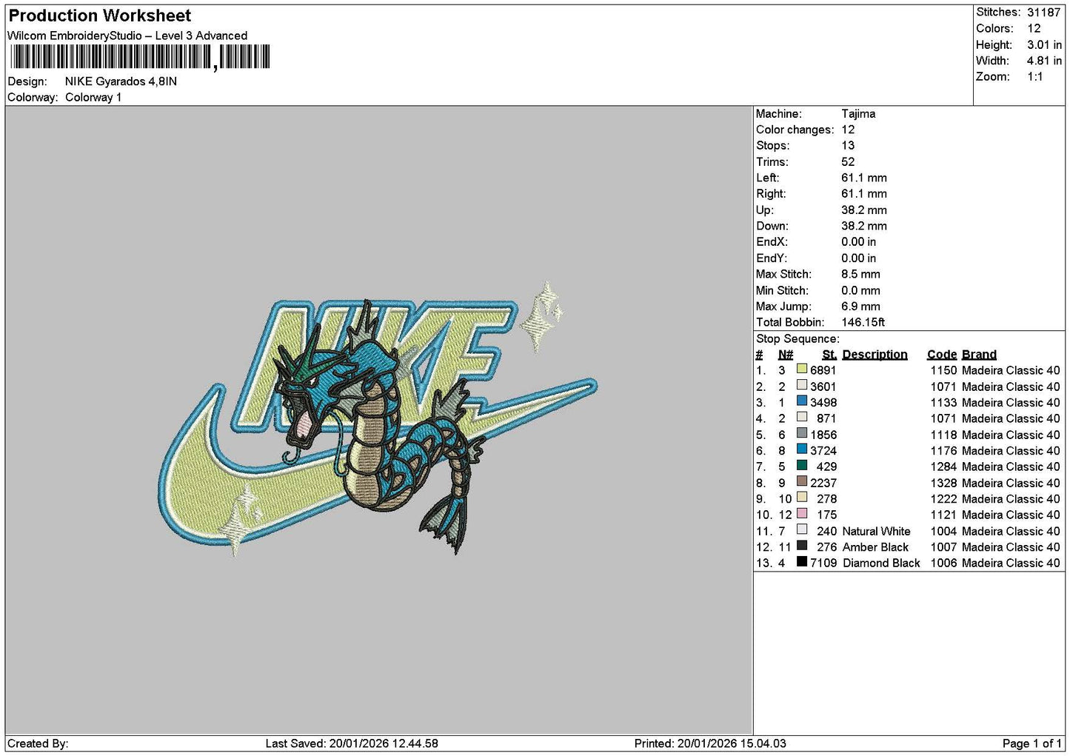This screenshot has height=756, width=1070.
Task: Click the swatch beside 871
Action: coord(802,417)
